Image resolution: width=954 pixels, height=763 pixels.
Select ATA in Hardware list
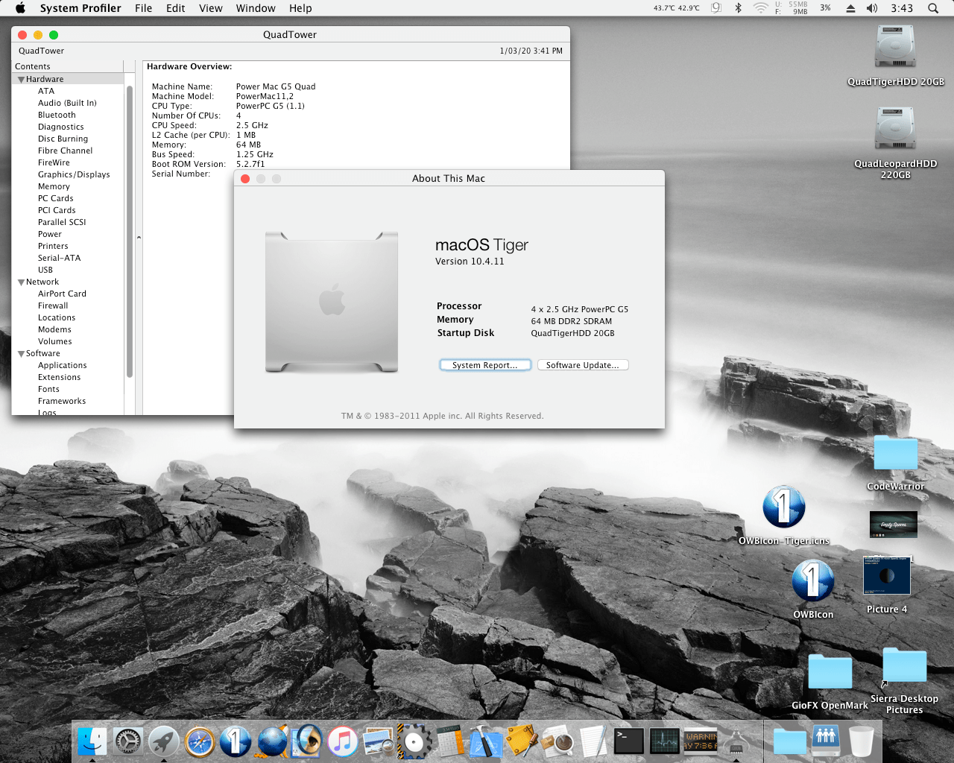tap(46, 91)
